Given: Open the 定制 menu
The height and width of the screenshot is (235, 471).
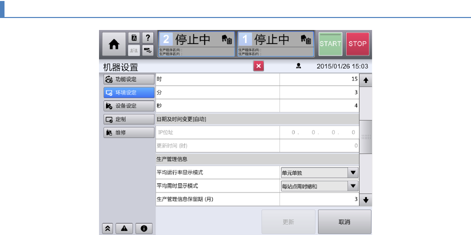Looking at the screenshot, I should [129, 119].
